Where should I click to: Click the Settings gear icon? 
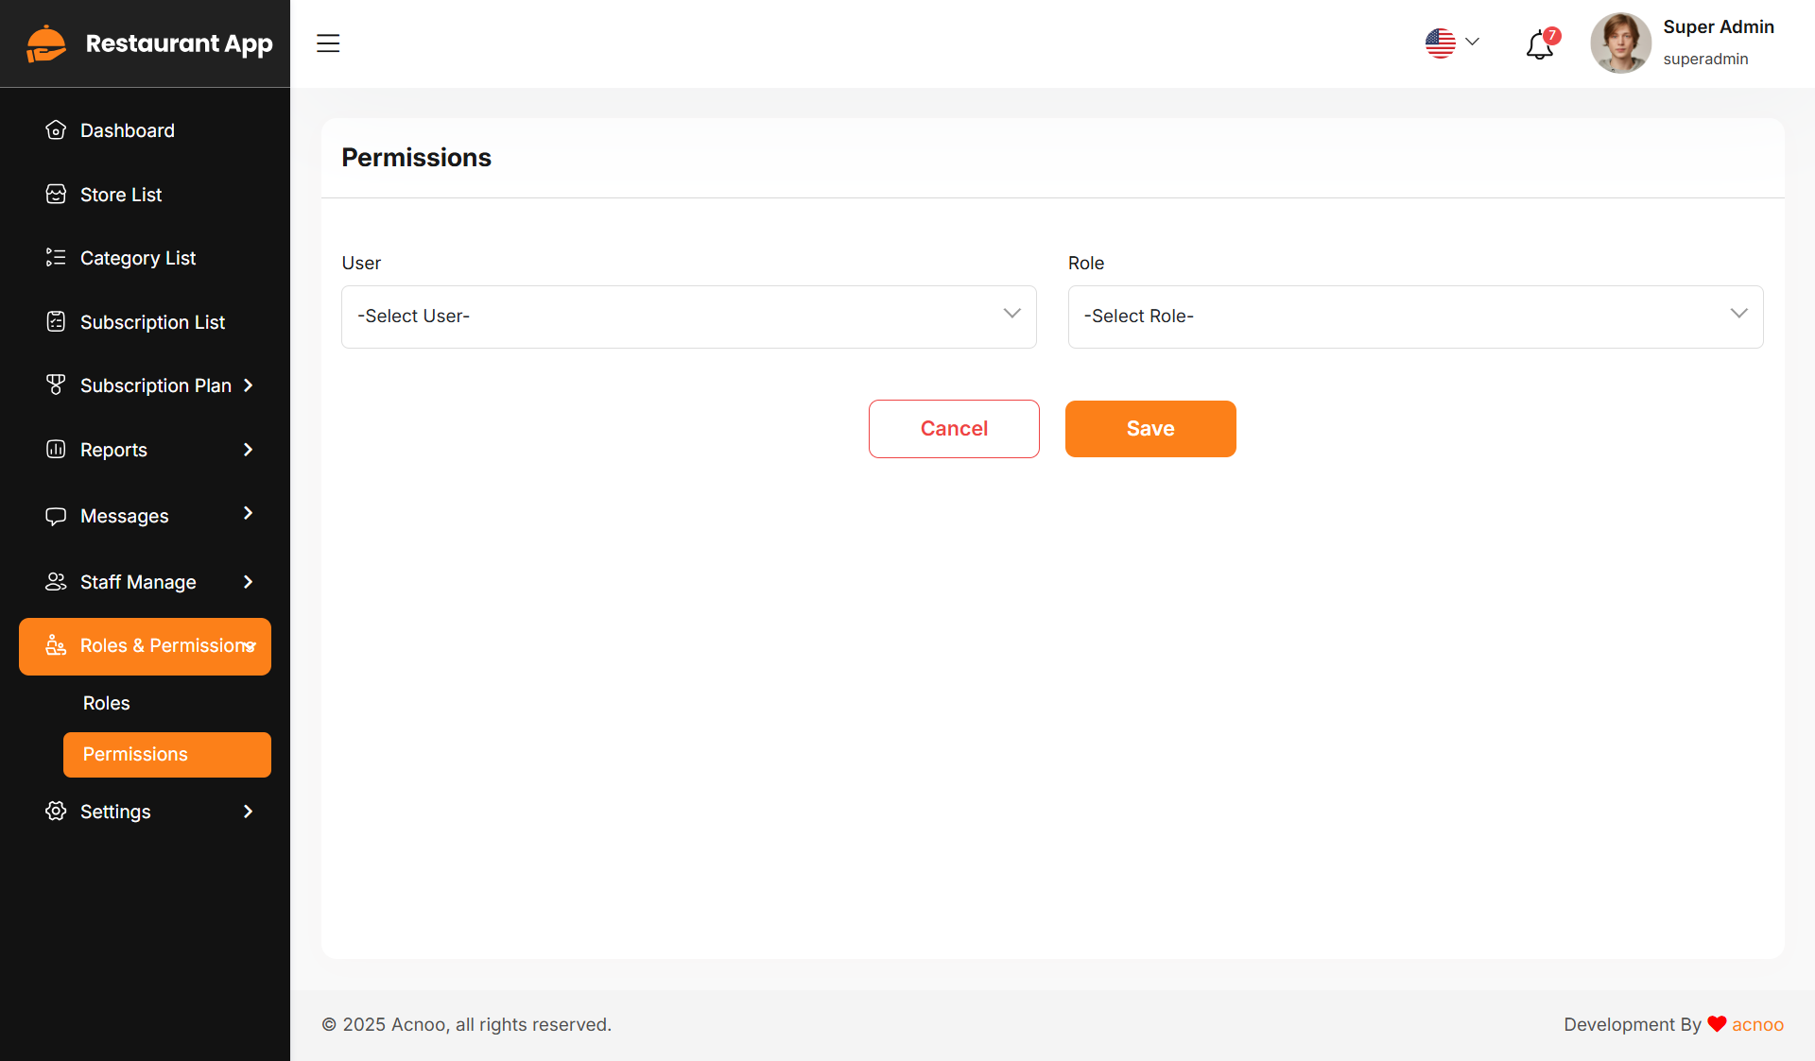click(x=56, y=812)
